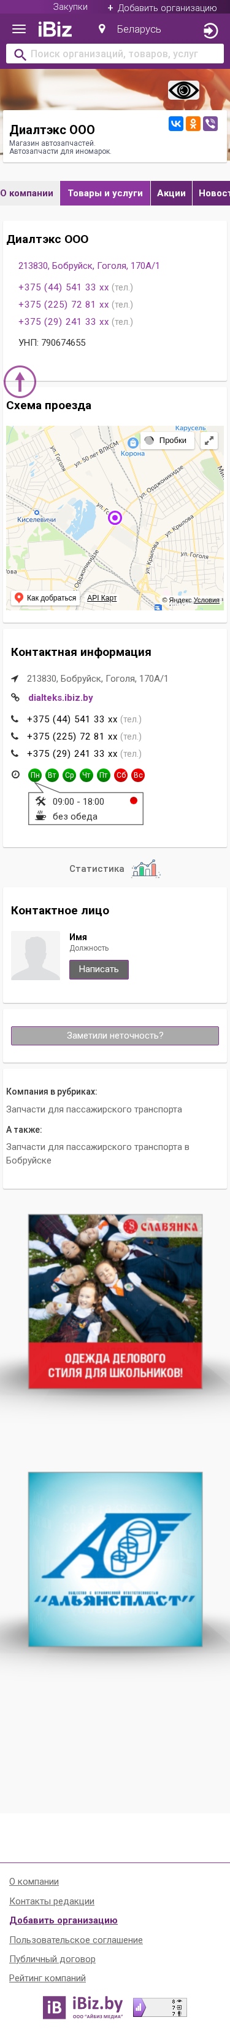Click the scroll-to-top arrow icon
The height and width of the screenshot is (2036, 230).
click(20, 381)
